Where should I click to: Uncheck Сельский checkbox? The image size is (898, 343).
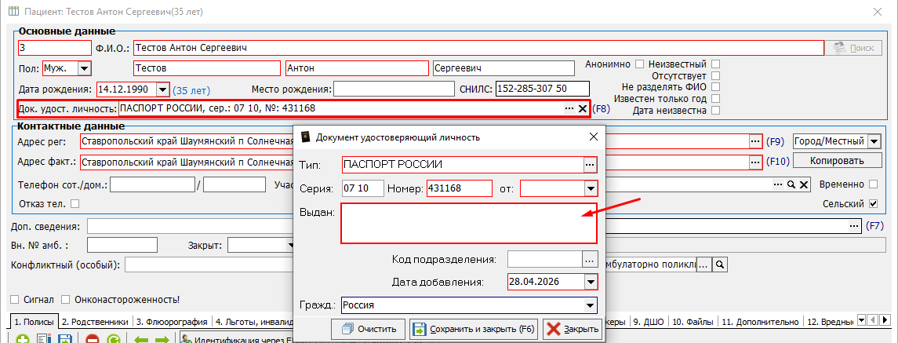[x=874, y=203]
